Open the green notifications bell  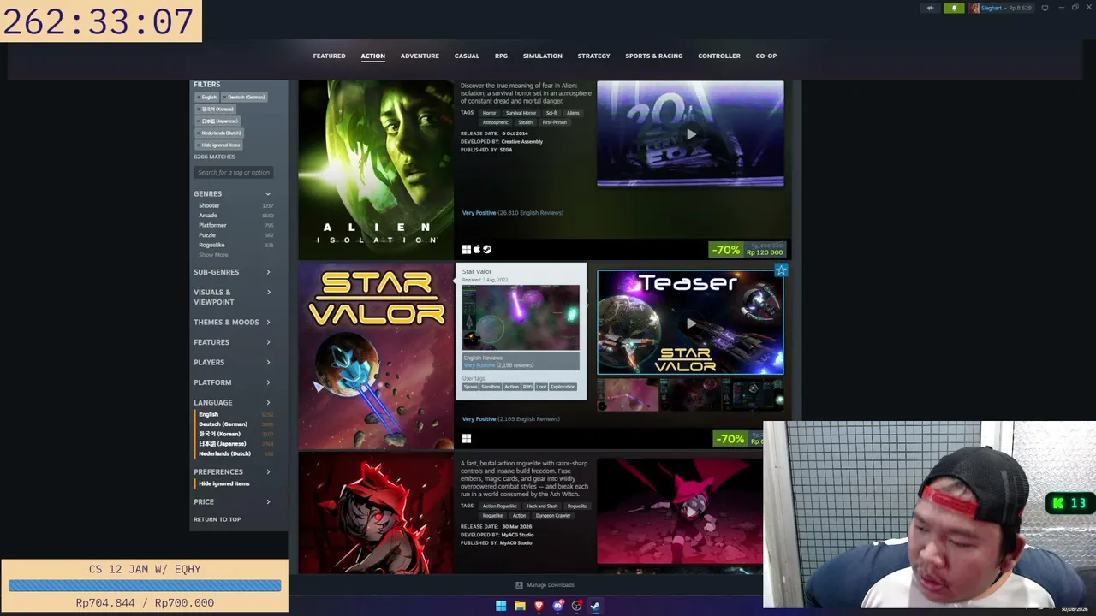tap(954, 8)
